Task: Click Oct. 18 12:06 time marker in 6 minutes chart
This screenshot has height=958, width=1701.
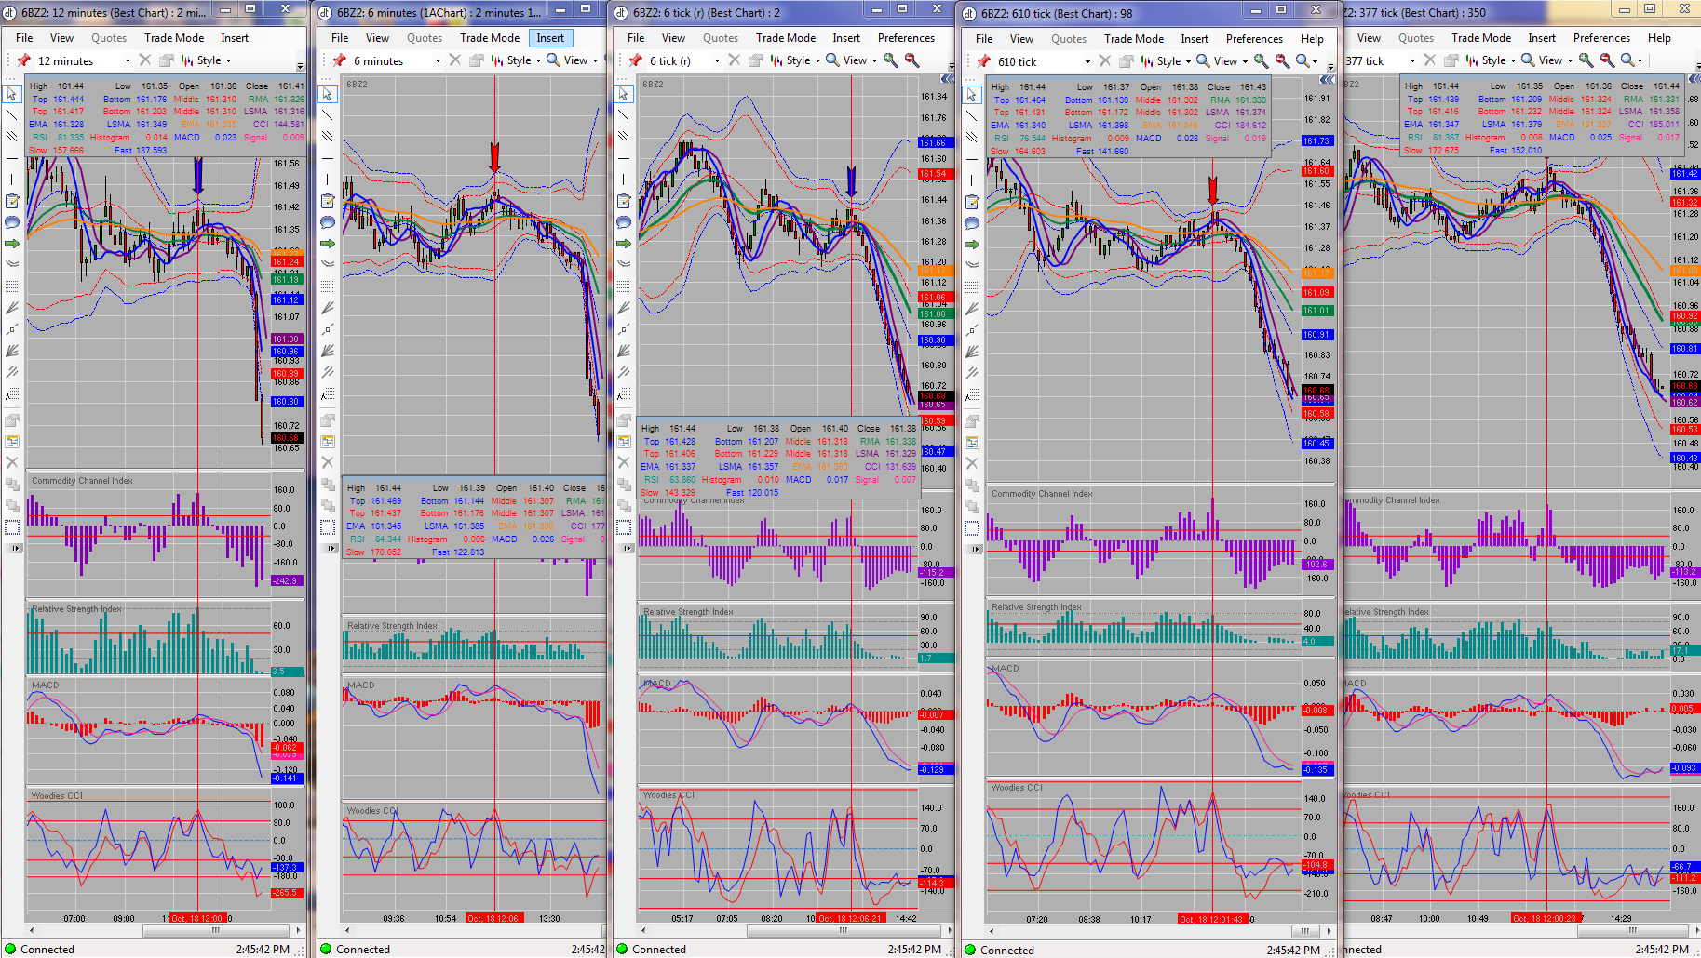Action: [x=493, y=918]
